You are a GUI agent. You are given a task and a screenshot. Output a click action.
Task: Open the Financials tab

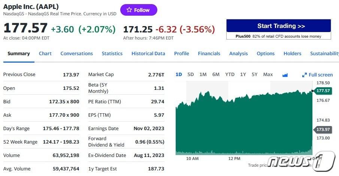(x=209, y=54)
